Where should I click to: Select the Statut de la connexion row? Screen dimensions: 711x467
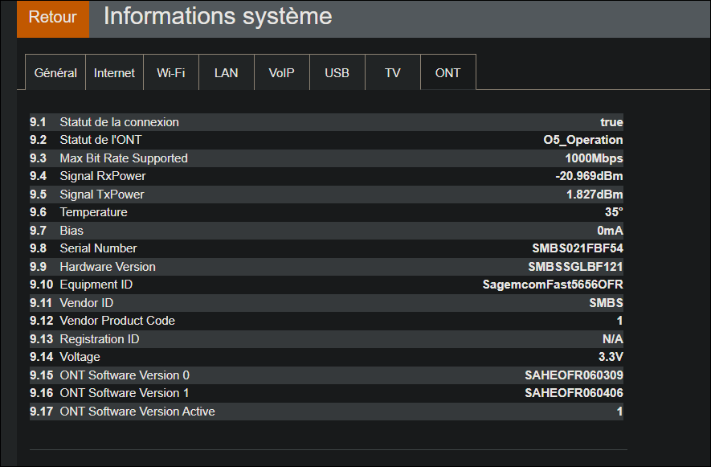(321, 121)
